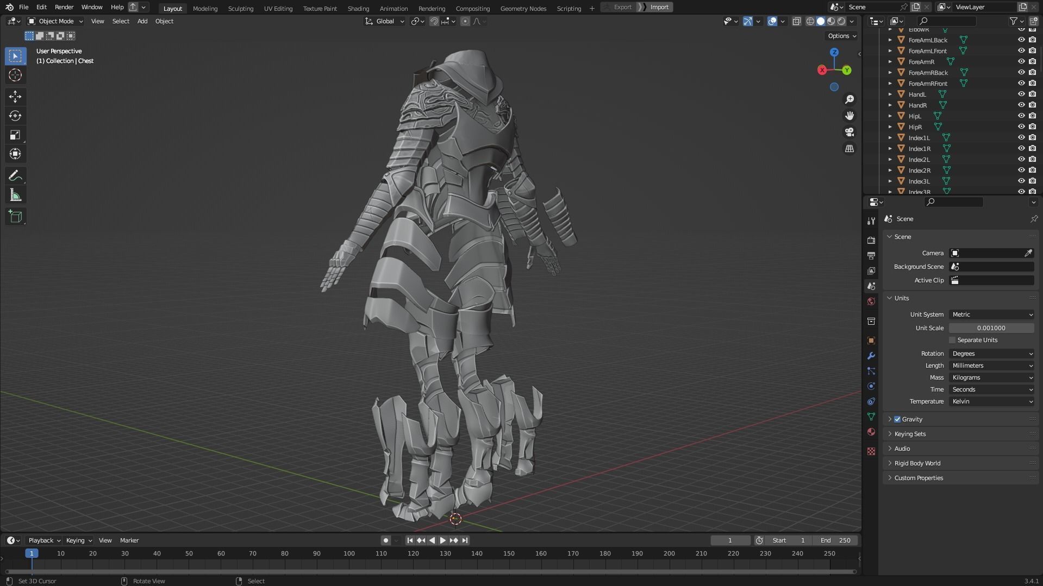Open the Object Mode dropdown
The width and height of the screenshot is (1043, 586).
coord(55,21)
